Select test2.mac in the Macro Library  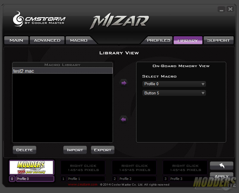click(62, 71)
